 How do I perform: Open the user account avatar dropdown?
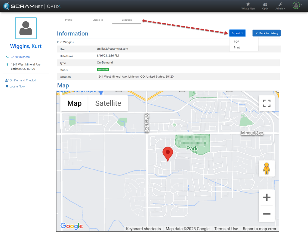coord(297,5)
